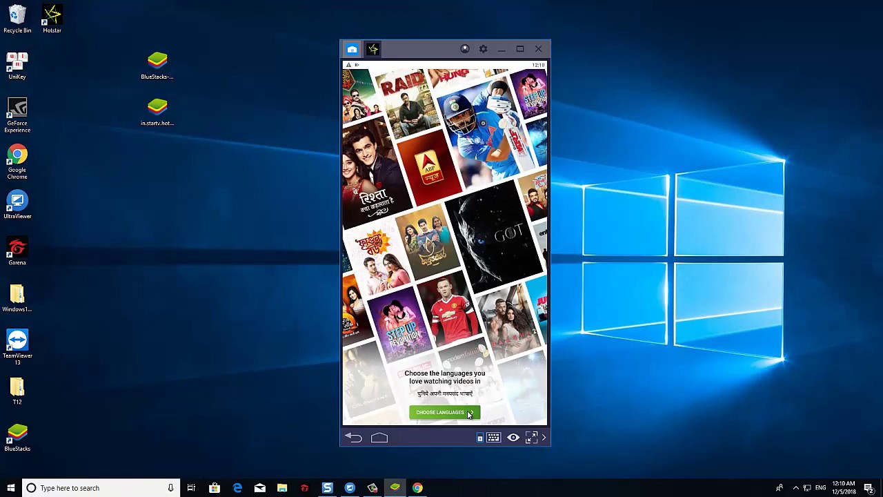
Task: Open the People icon in system tray
Action: tap(780, 488)
